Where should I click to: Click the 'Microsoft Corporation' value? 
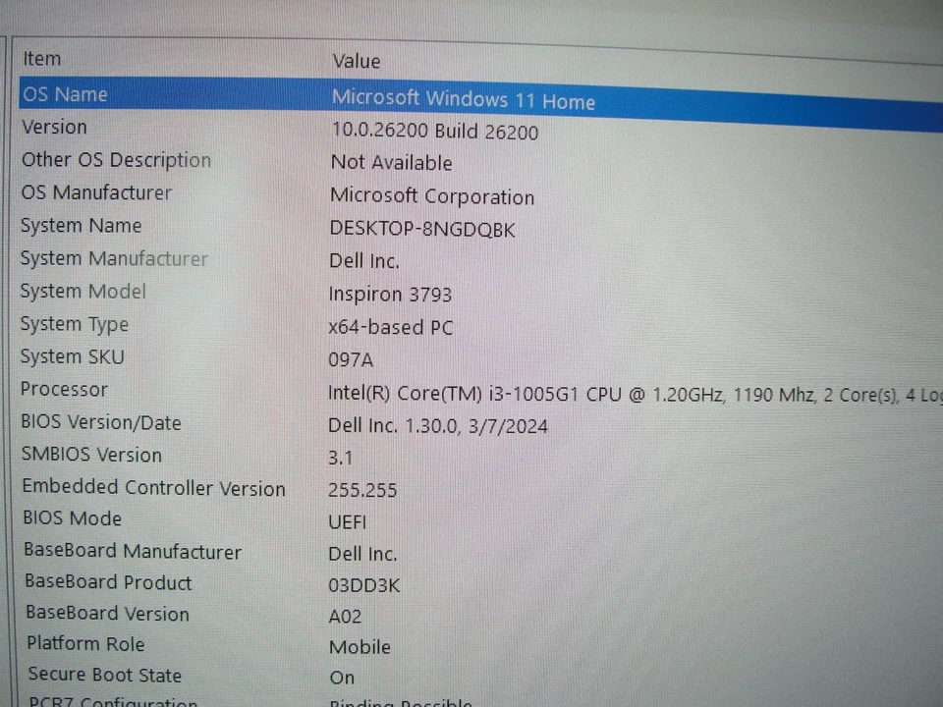pyautogui.click(x=432, y=196)
